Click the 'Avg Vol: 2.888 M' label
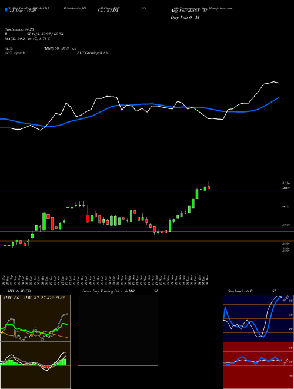The image size is (294, 389). (x=189, y=11)
